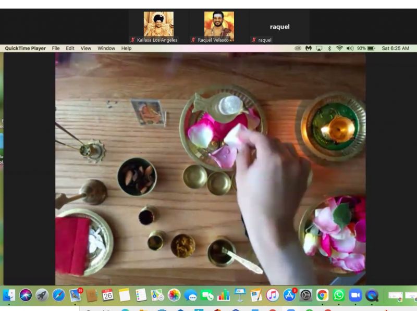
Task: Open the Edit menu
Action: [70, 48]
